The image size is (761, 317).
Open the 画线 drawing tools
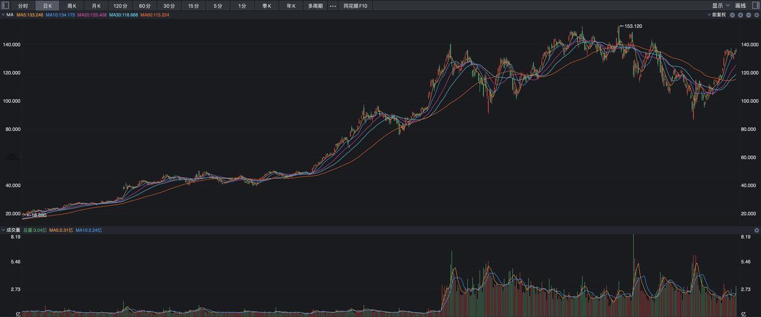coord(741,6)
